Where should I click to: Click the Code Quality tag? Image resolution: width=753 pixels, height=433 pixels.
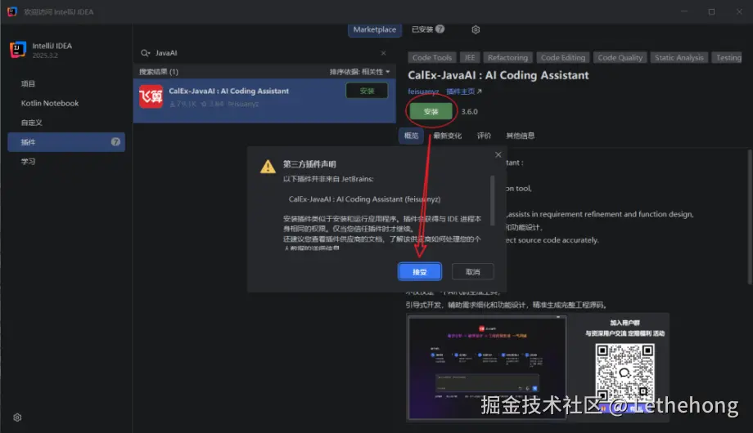pos(620,57)
